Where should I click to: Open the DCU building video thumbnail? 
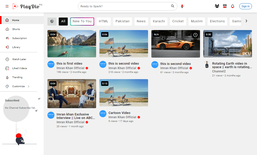(x=227, y=44)
